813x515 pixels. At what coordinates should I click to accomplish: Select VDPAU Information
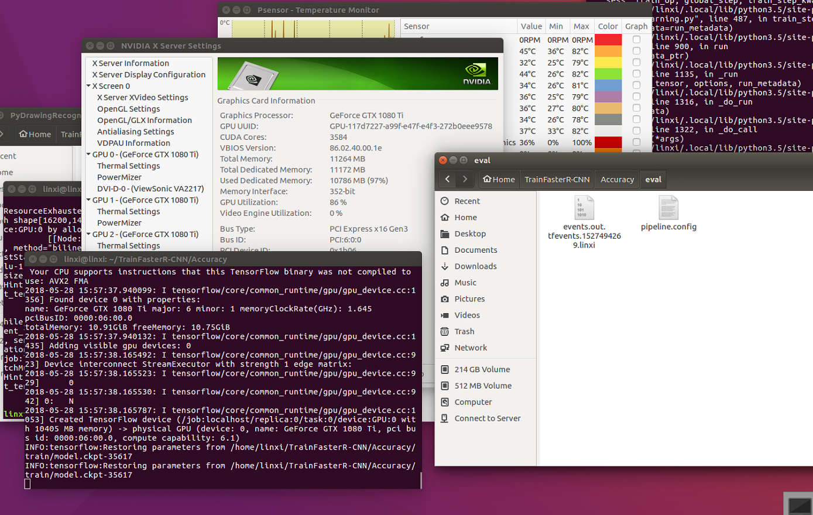133,143
